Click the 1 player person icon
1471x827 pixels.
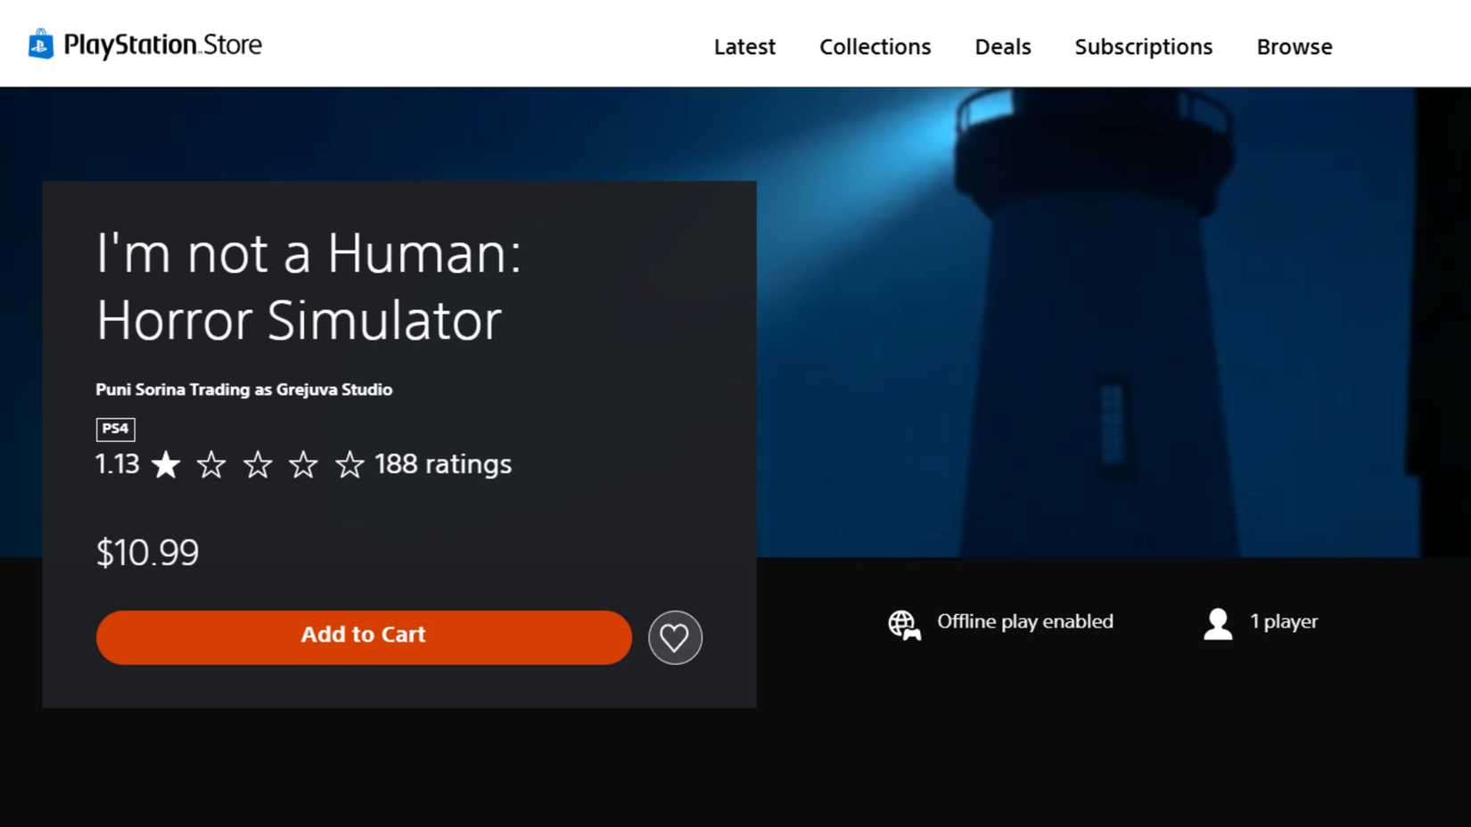point(1218,624)
